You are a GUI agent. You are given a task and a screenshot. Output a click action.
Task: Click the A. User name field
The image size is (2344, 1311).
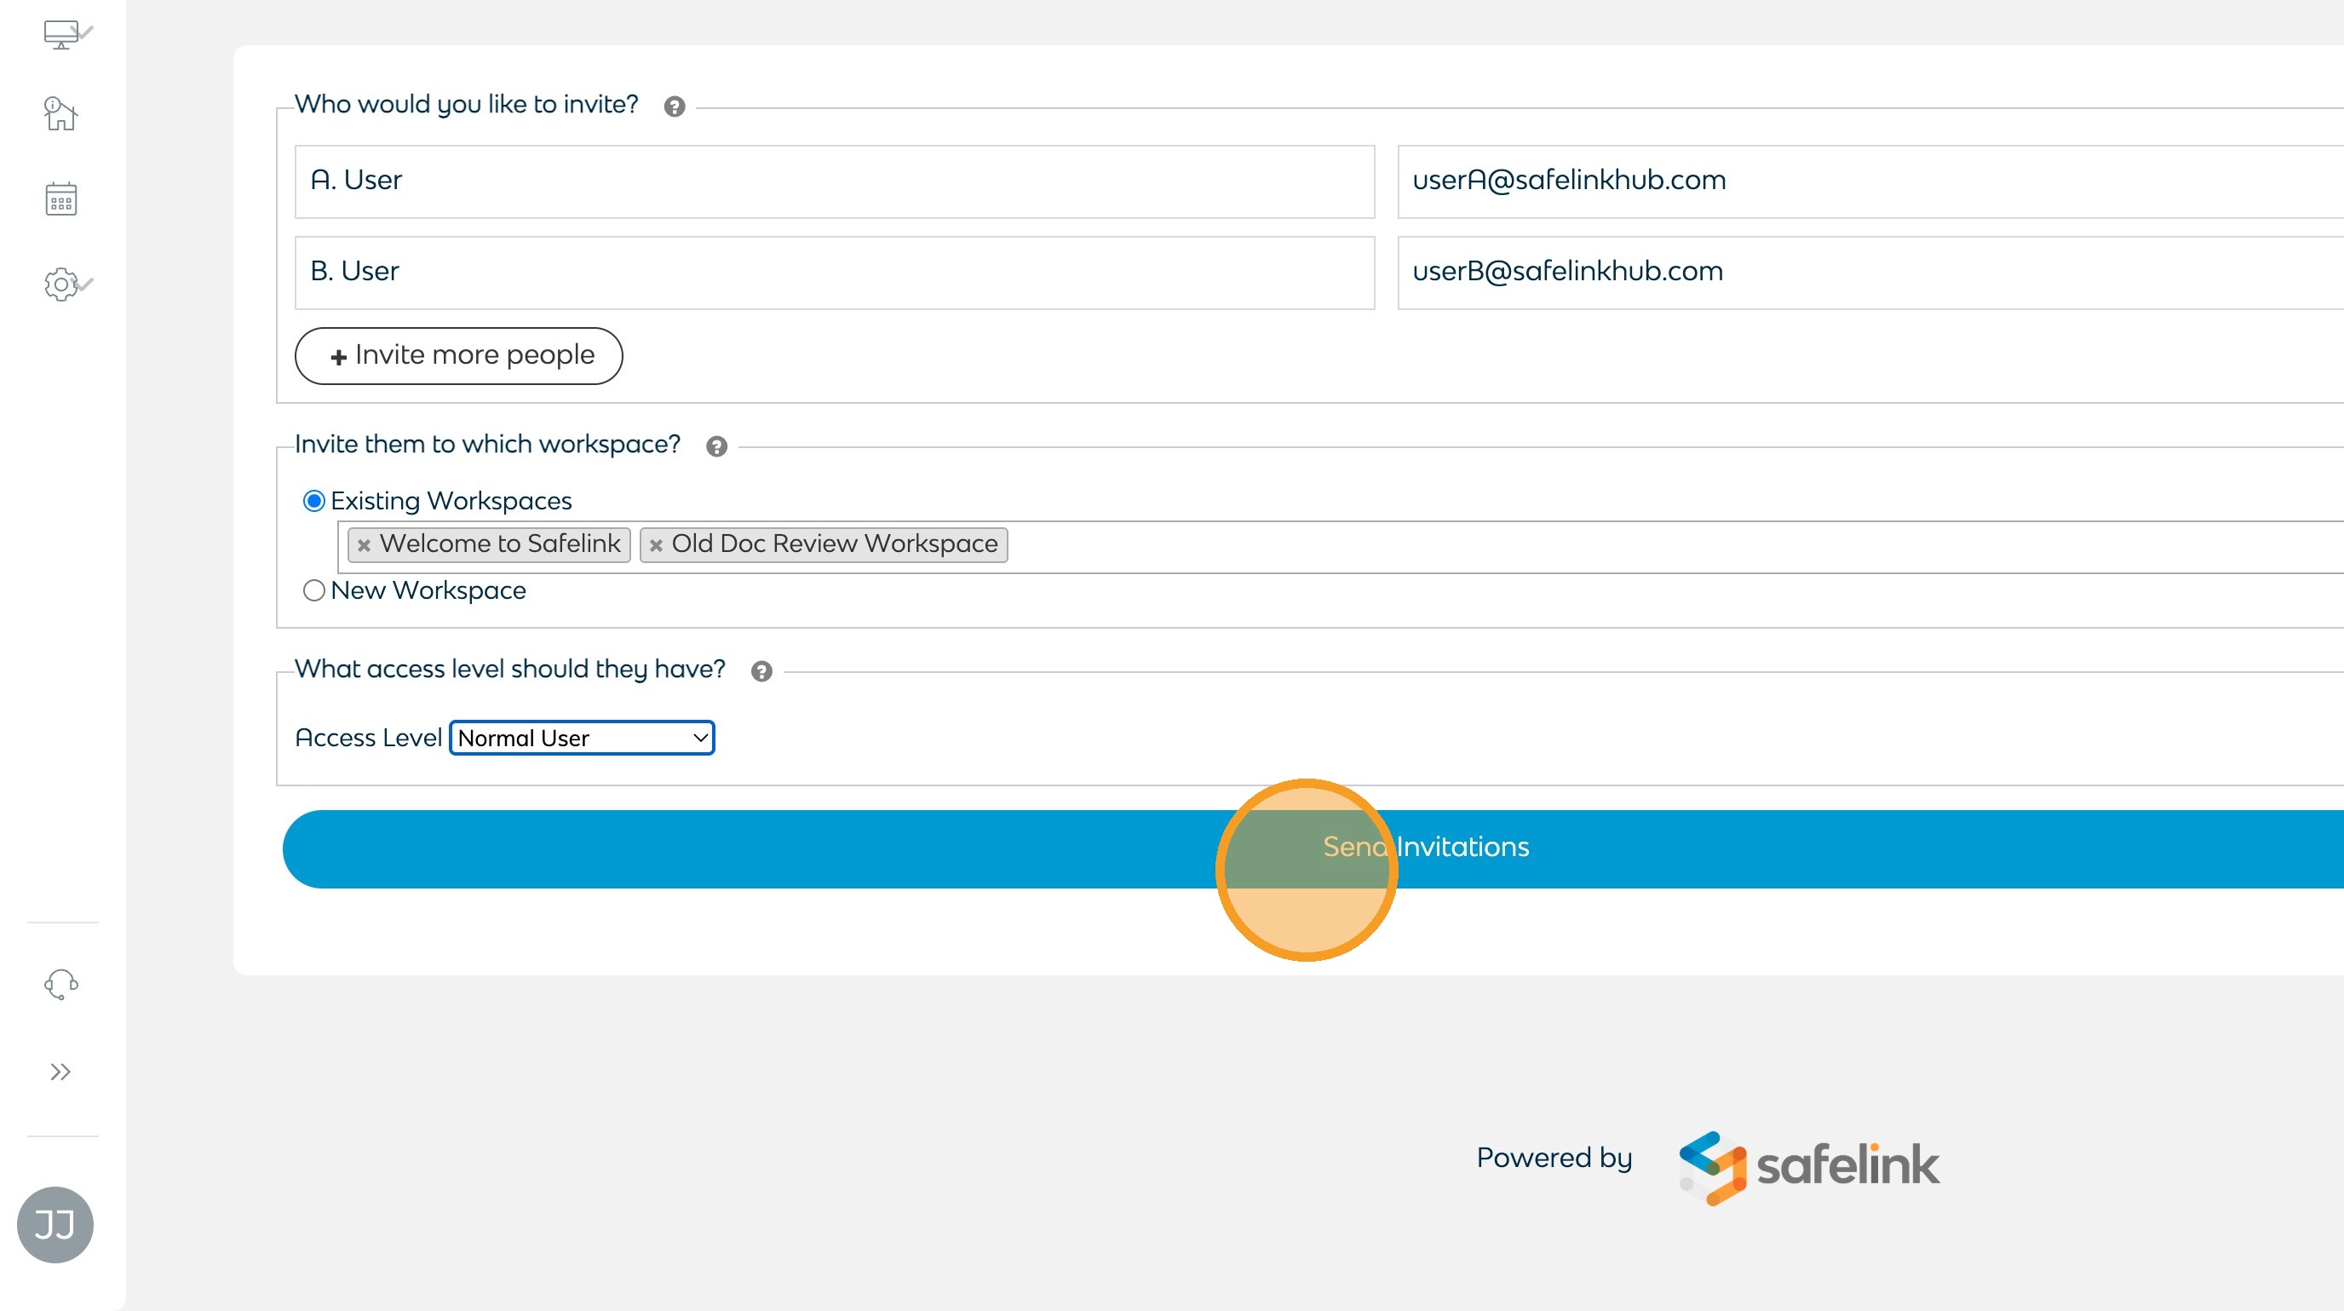[x=834, y=181]
